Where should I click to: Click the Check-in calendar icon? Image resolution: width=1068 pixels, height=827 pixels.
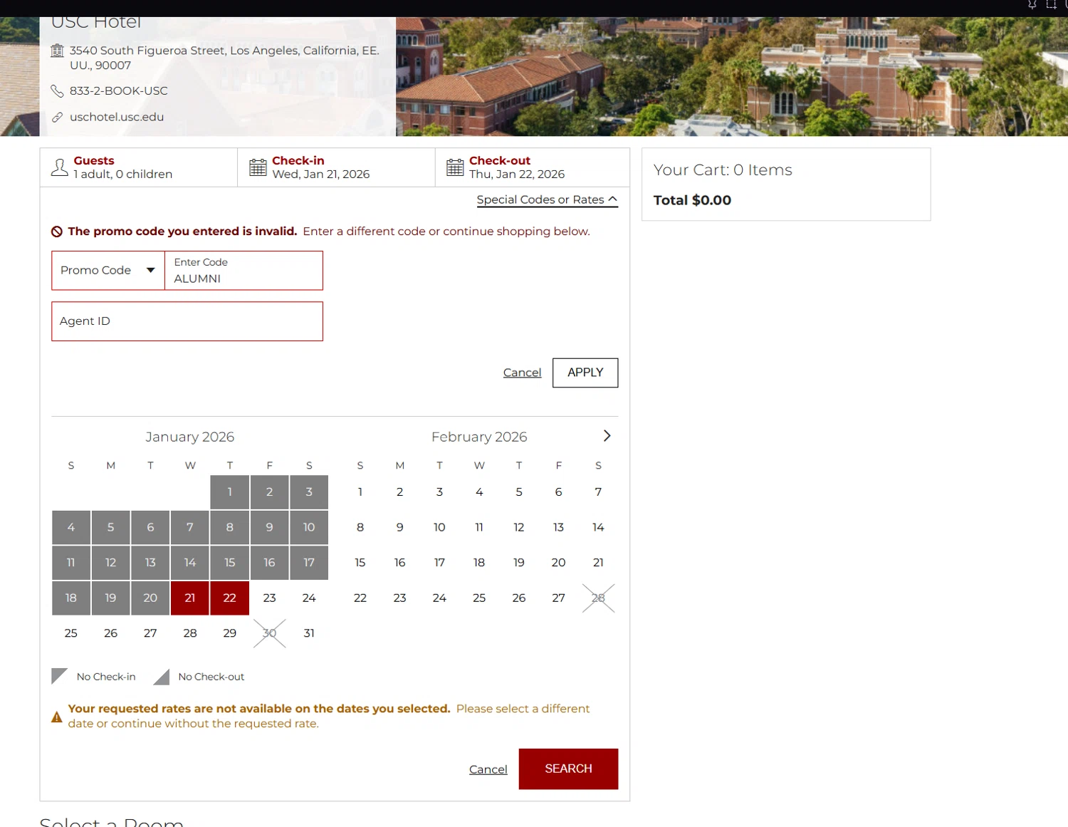tap(258, 167)
